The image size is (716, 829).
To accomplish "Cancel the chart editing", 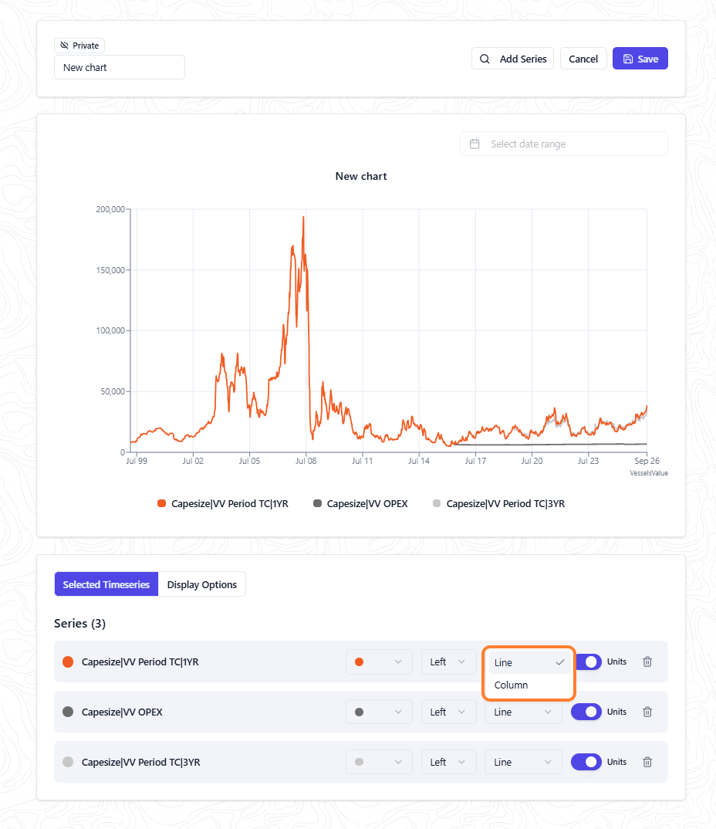I will coord(583,59).
